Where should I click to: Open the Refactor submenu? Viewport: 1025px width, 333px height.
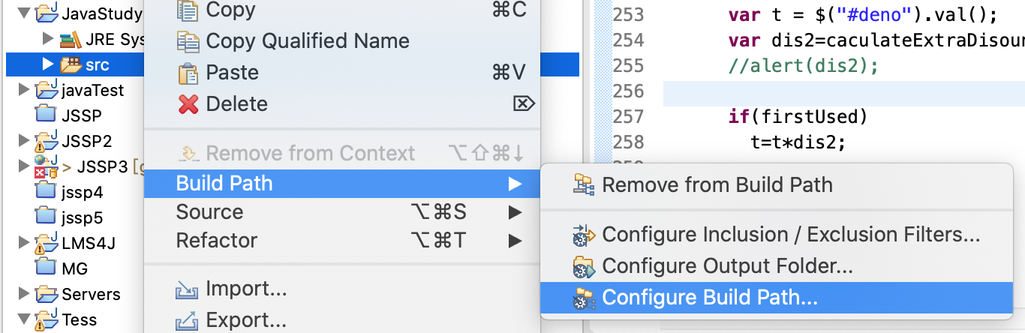[217, 241]
